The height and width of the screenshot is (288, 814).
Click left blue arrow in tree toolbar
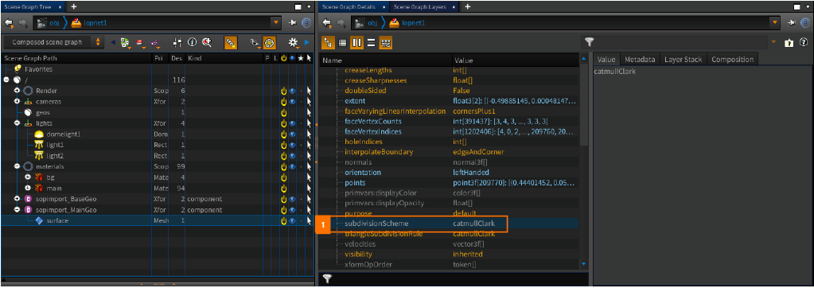coord(113,42)
